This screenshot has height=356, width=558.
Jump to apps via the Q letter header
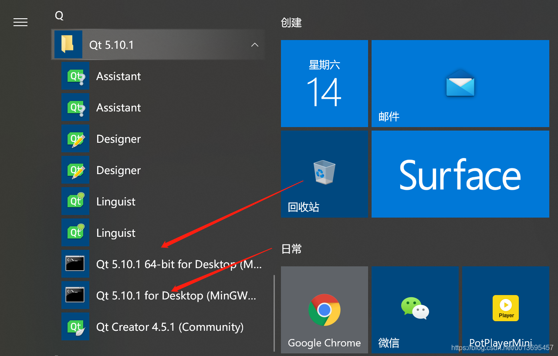59,16
